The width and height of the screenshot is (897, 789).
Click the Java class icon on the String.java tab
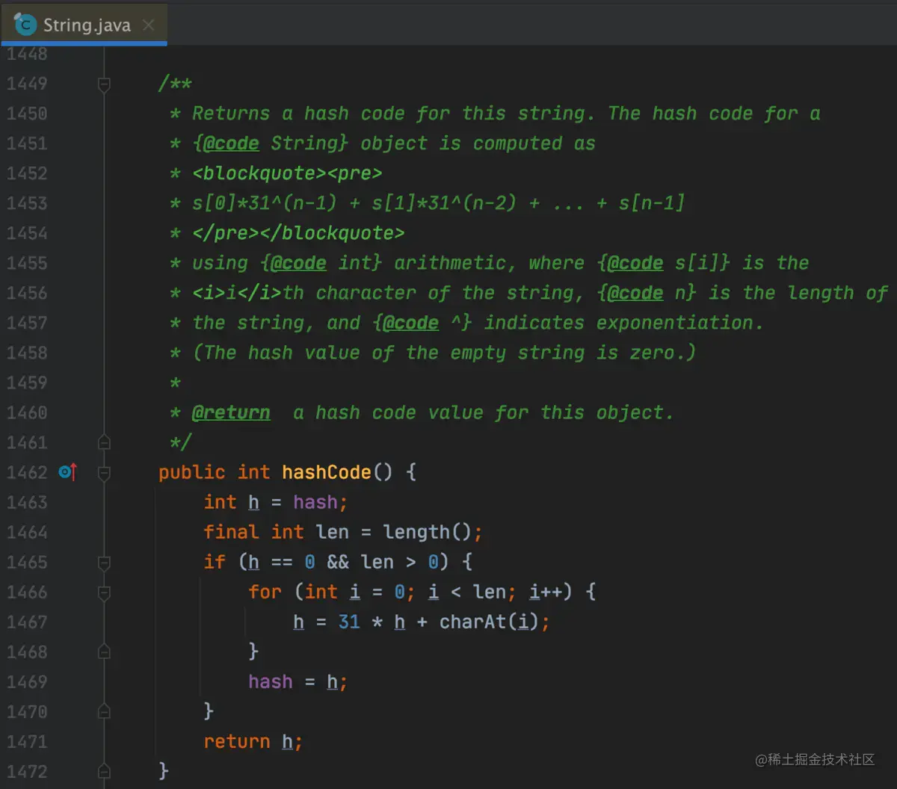pos(25,25)
